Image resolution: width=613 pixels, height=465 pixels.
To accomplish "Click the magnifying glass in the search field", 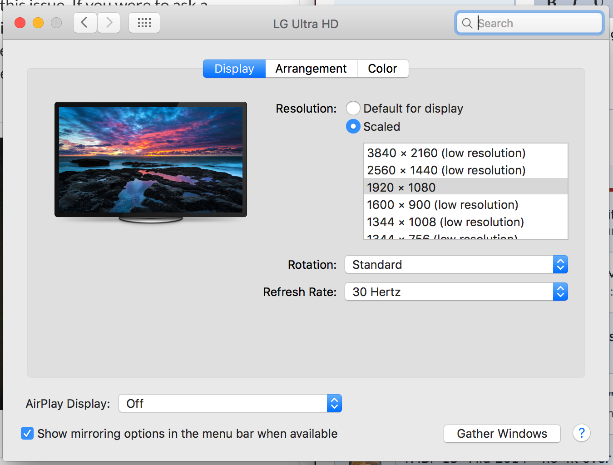I will 467,23.
